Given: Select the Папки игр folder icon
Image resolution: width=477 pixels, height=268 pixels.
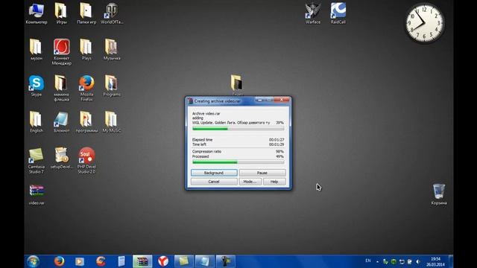Looking at the screenshot, I should point(86,13).
